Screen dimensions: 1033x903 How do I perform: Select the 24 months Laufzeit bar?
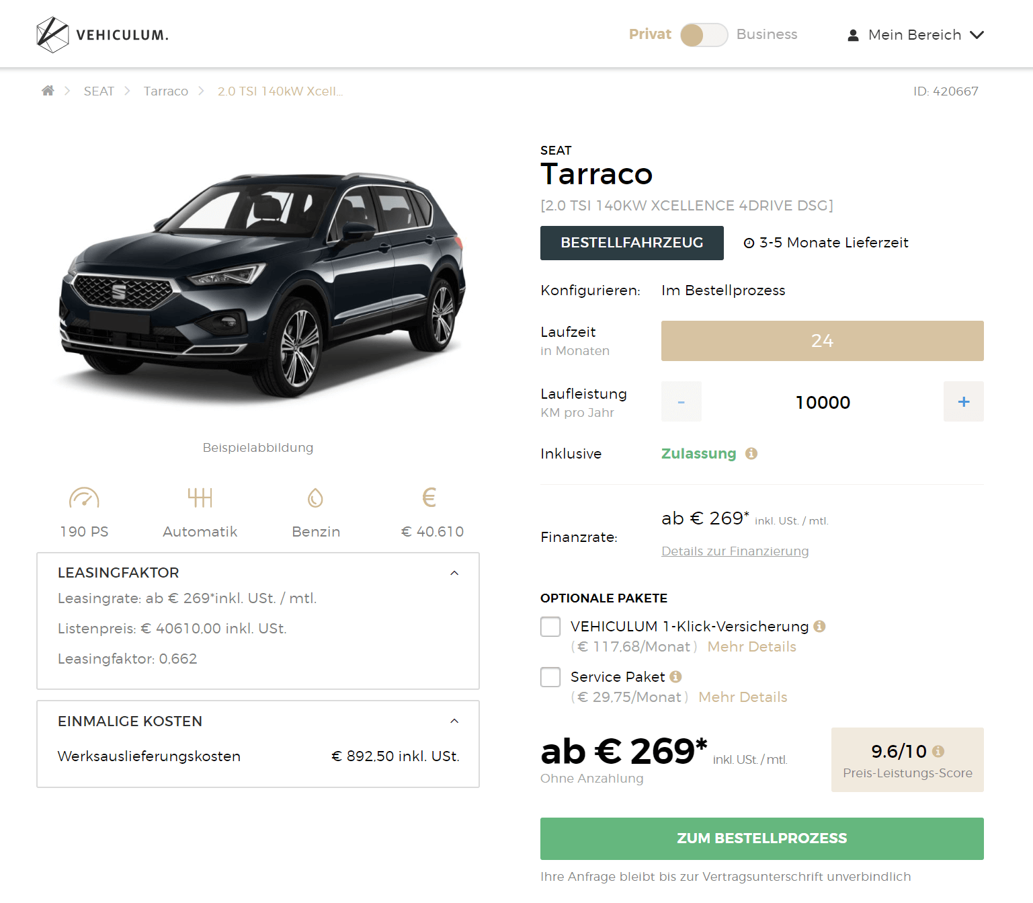(x=822, y=341)
